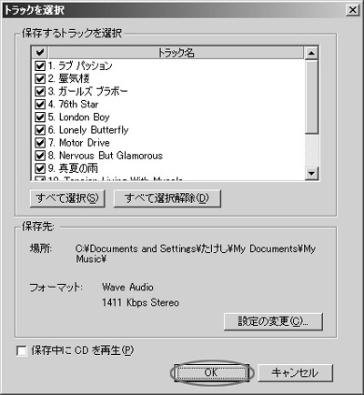Open 設定の変更(C)... settings dialog
This screenshot has height=395, width=364.
click(x=273, y=321)
